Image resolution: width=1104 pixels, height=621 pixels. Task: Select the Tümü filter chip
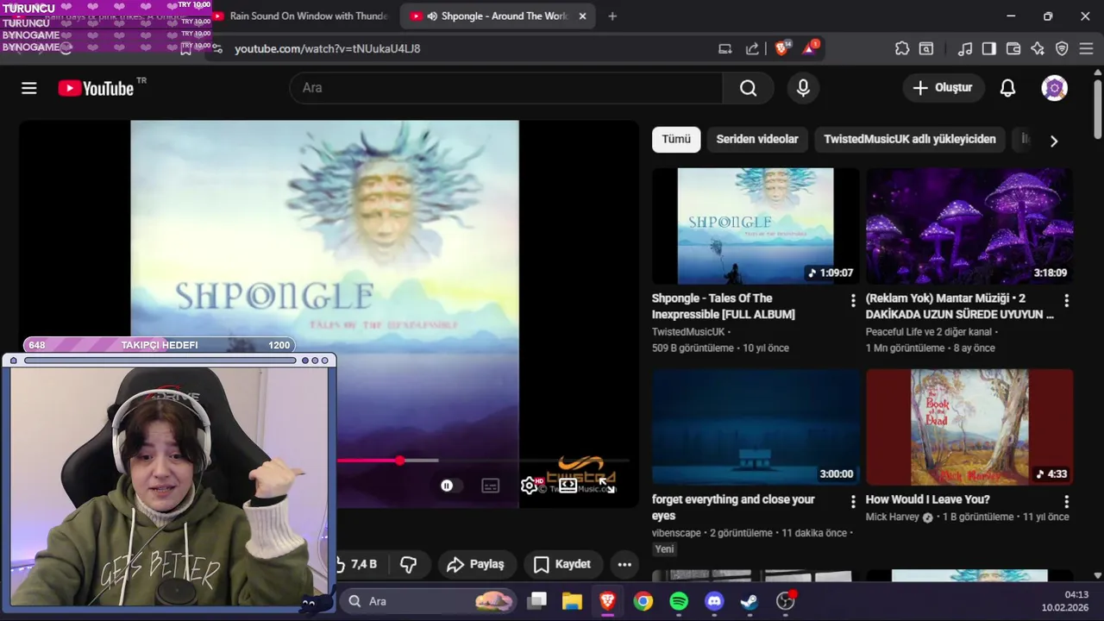pyautogui.click(x=676, y=139)
